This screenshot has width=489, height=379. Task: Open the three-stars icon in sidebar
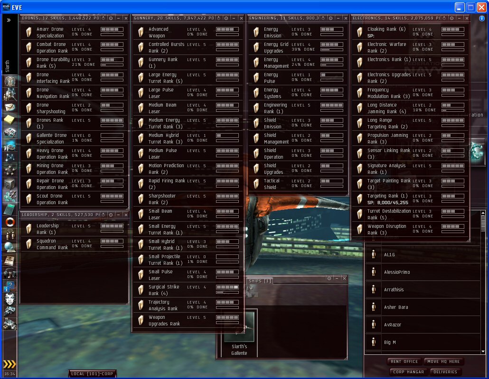pyautogui.click(x=9, y=170)
